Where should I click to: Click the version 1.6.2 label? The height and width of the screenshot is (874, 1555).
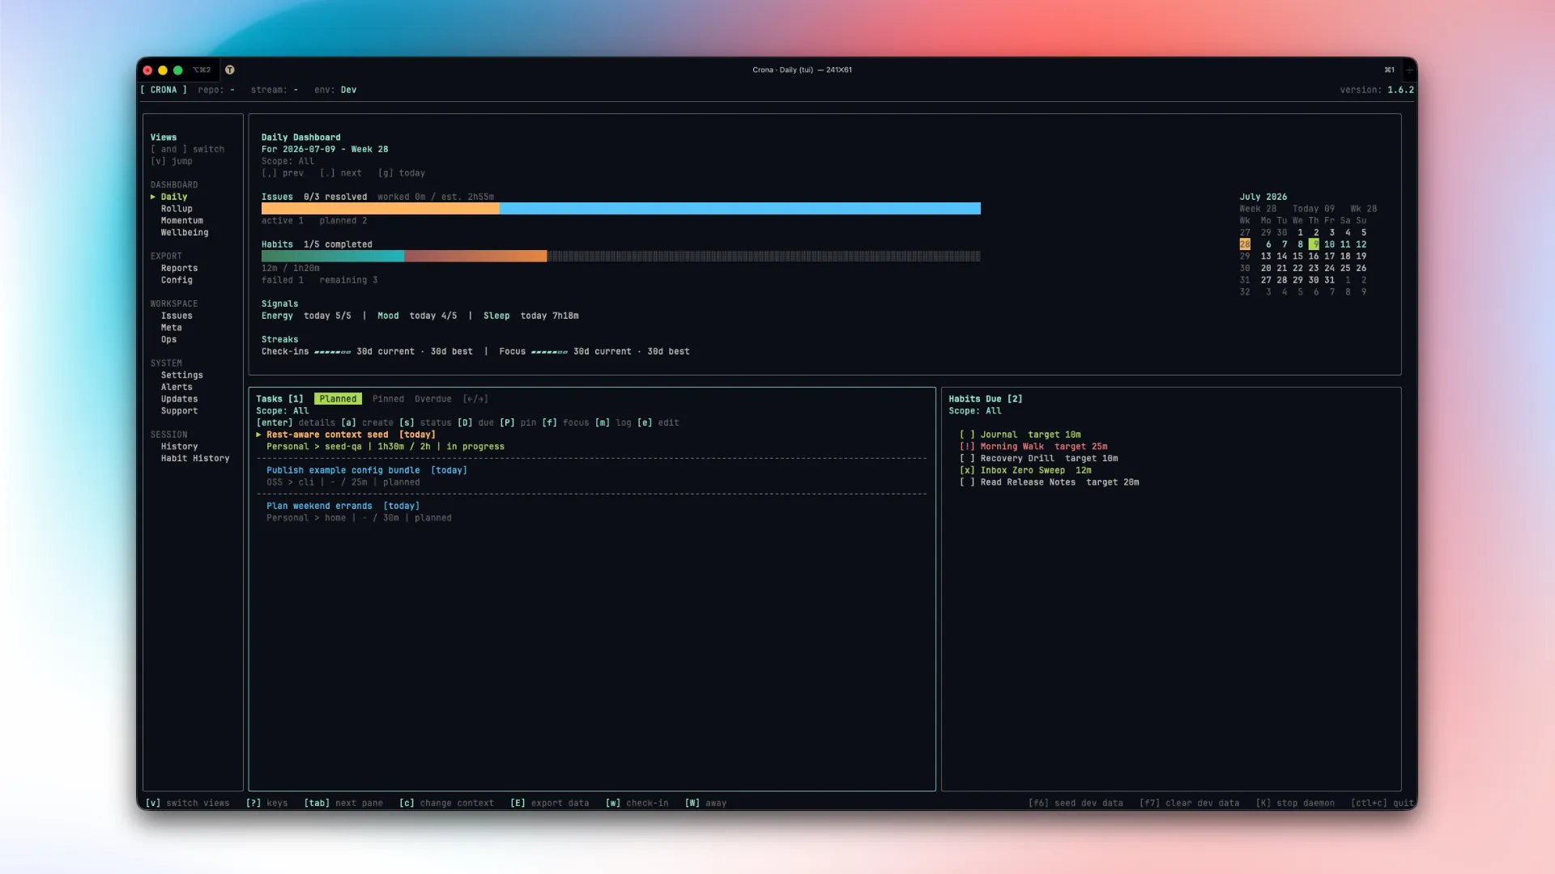1377,90
